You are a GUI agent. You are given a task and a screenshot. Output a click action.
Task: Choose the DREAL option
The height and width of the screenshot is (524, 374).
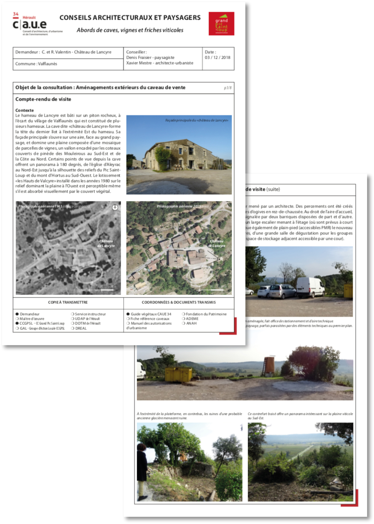(72, 328)
